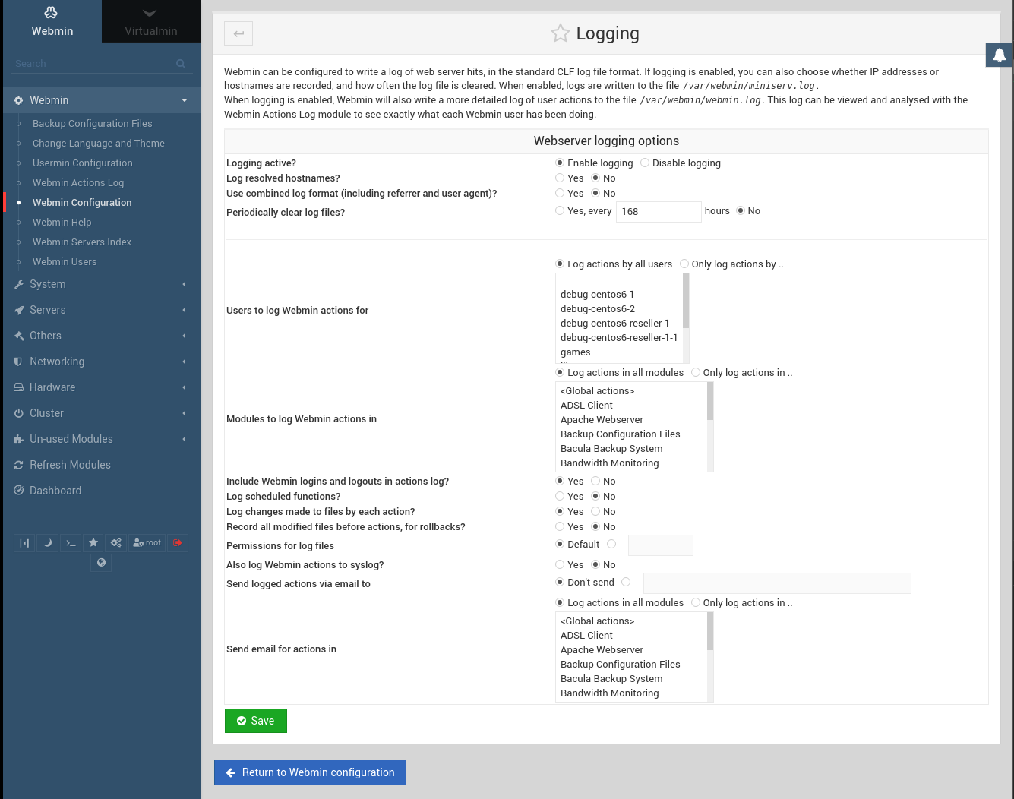Toggle night mode with the moon icon

point(47,542)
